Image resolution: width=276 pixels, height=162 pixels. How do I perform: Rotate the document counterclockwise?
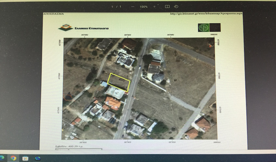176,6
